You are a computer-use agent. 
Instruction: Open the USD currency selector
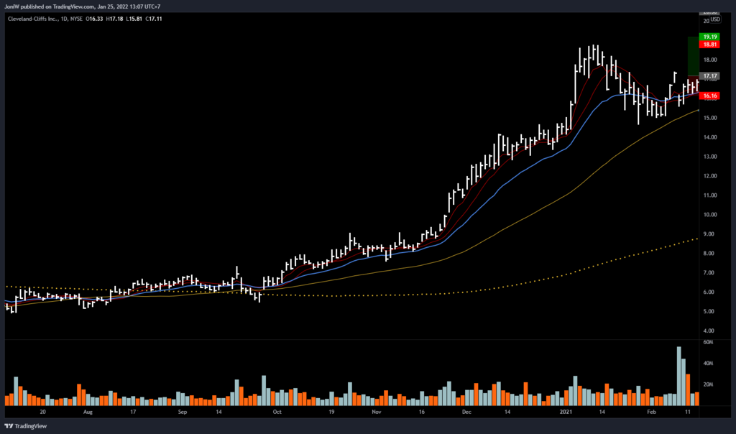pyautogui.click(x=715, y=19)
